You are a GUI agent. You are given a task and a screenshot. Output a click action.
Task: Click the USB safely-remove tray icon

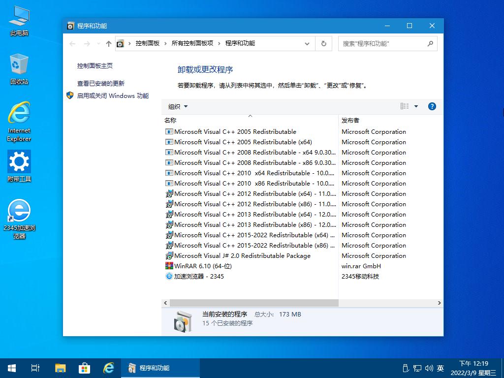(406, 368)
